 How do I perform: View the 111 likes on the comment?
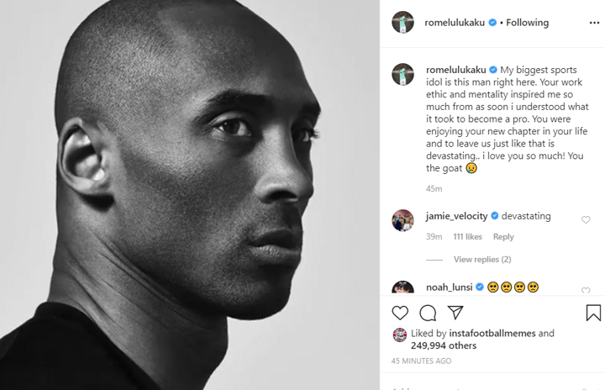tap(467, 237)
